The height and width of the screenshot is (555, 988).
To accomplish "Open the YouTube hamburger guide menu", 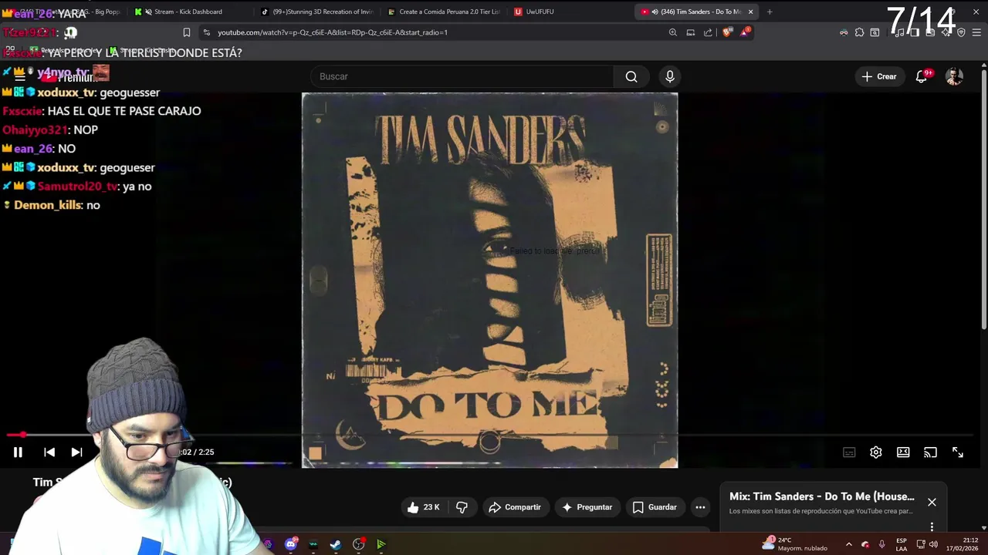I will tap(20, 76).
